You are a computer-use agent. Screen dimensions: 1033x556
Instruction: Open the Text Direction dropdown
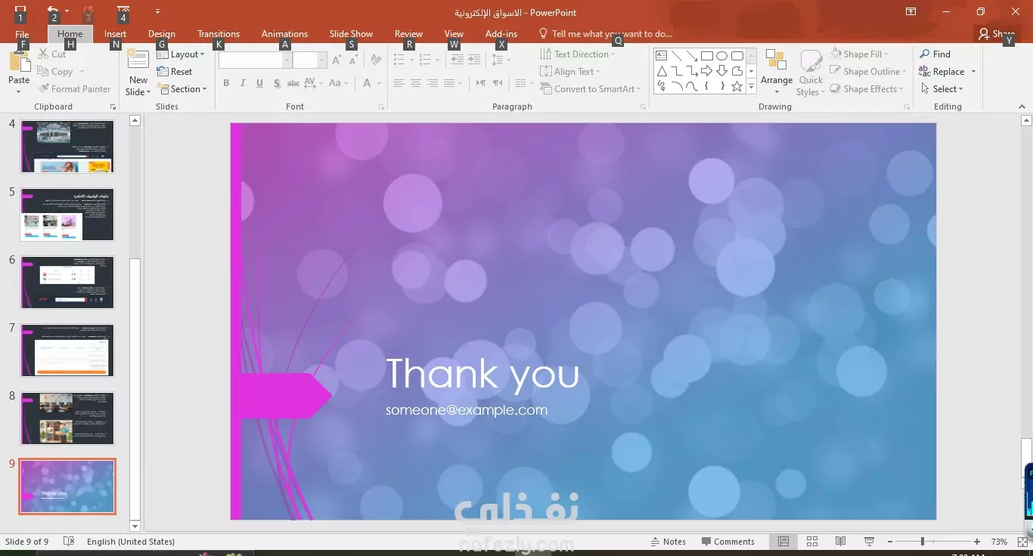click(x=578, y=54)
